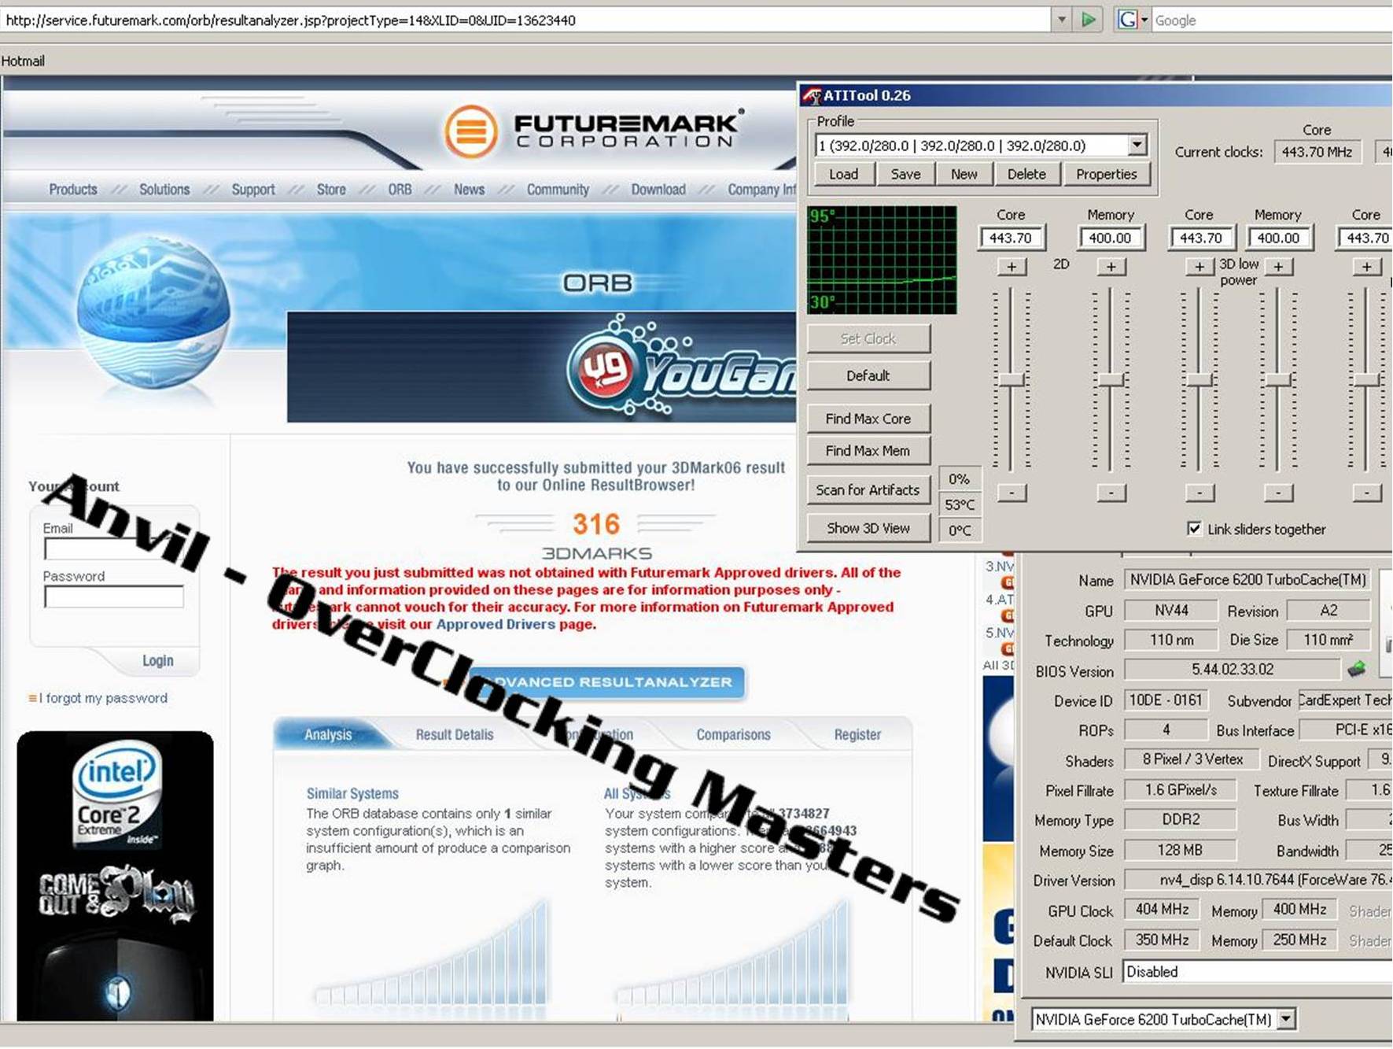This screenshot has width=1393, height=1049.
Task: Open the Products menu on Futuremark site
Action: [x=73, y=190]
